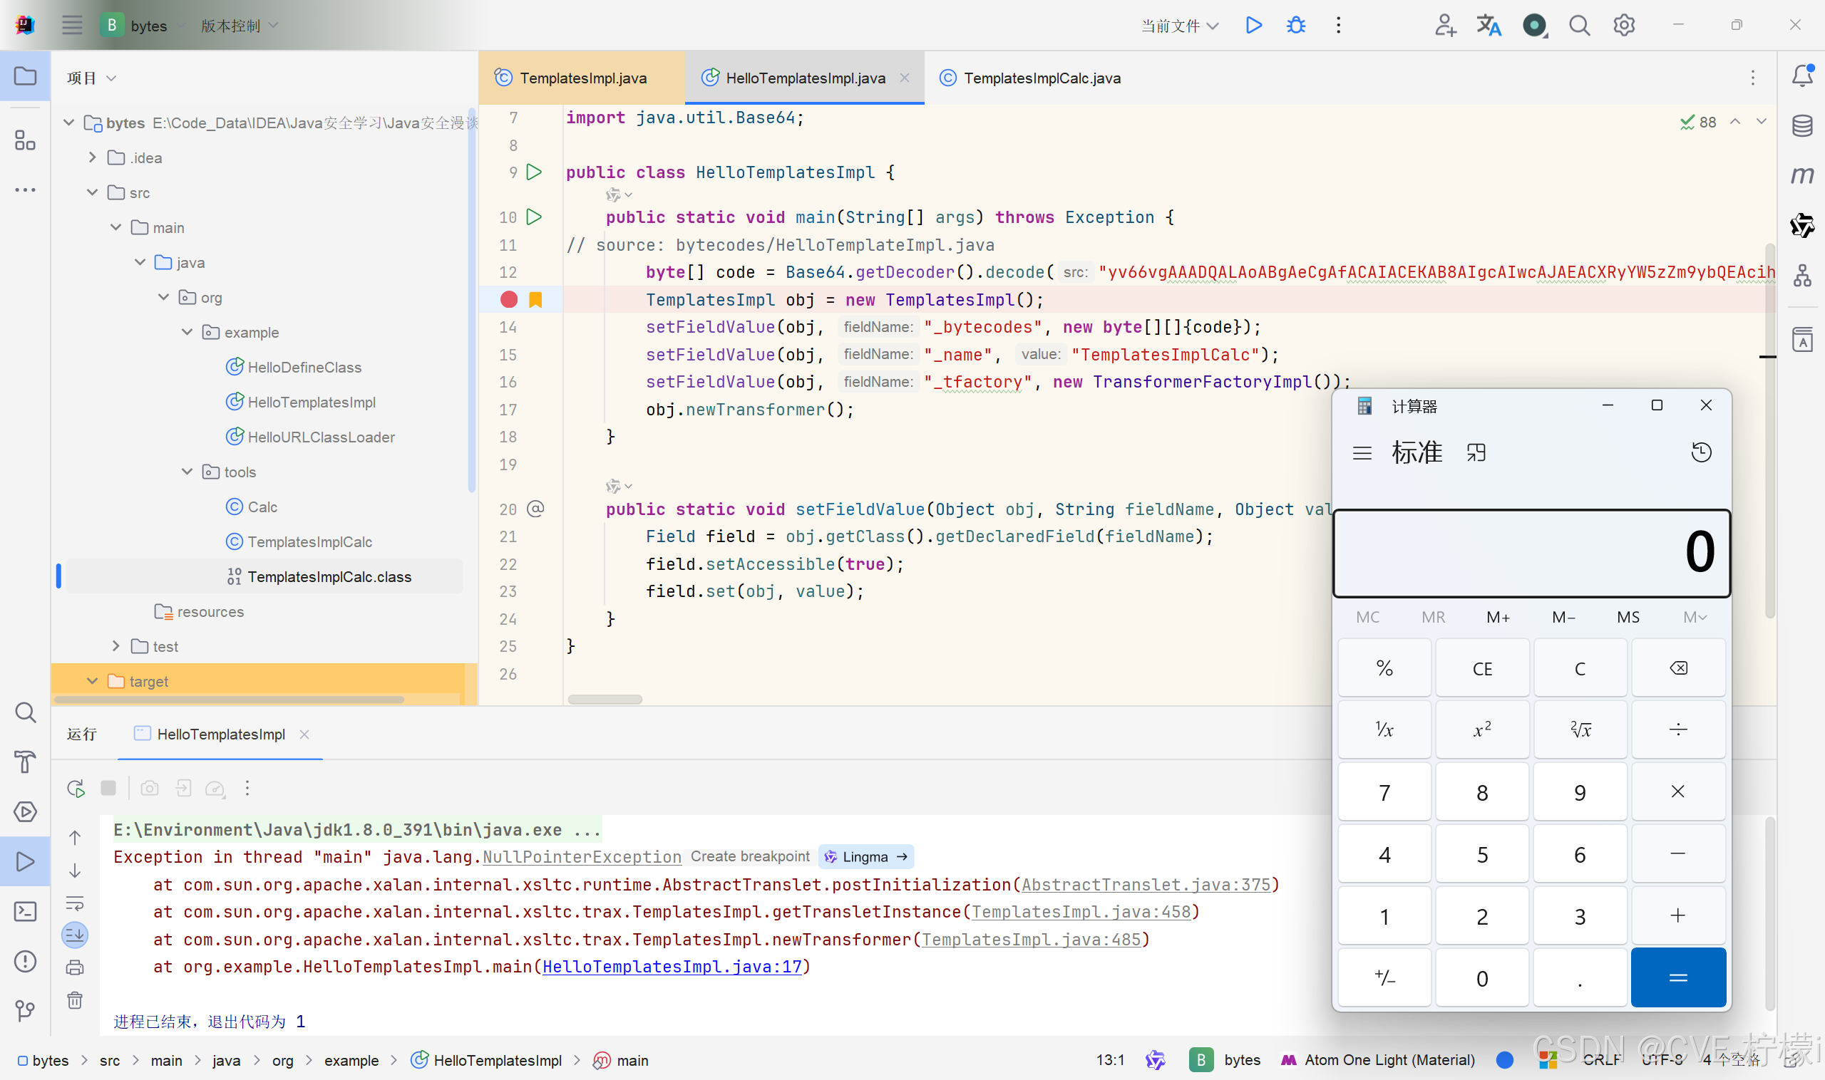Select TemplatesImplCalc.class in project tree

point(264,576)
